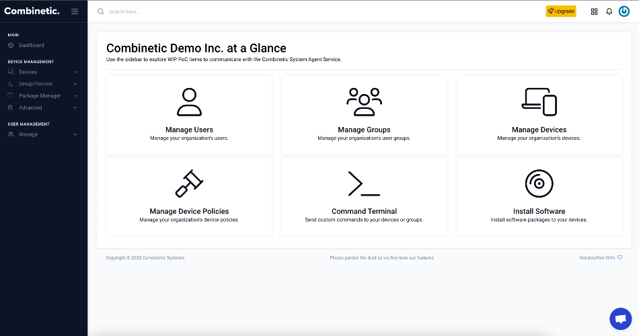The height and width of the screenshot is (336, 639).
Task: Expand the Advanced sidebar section
Action: [43, 108]
